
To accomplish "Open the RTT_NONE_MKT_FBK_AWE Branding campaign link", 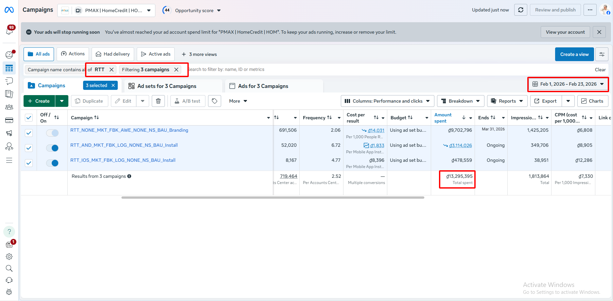I will point(129,130).
